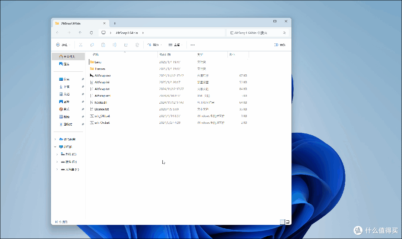The width and height of the screenshot is (402, 239).
Task: Close the AltSnap1.64bin tab
Action: [x=104, y=23]
